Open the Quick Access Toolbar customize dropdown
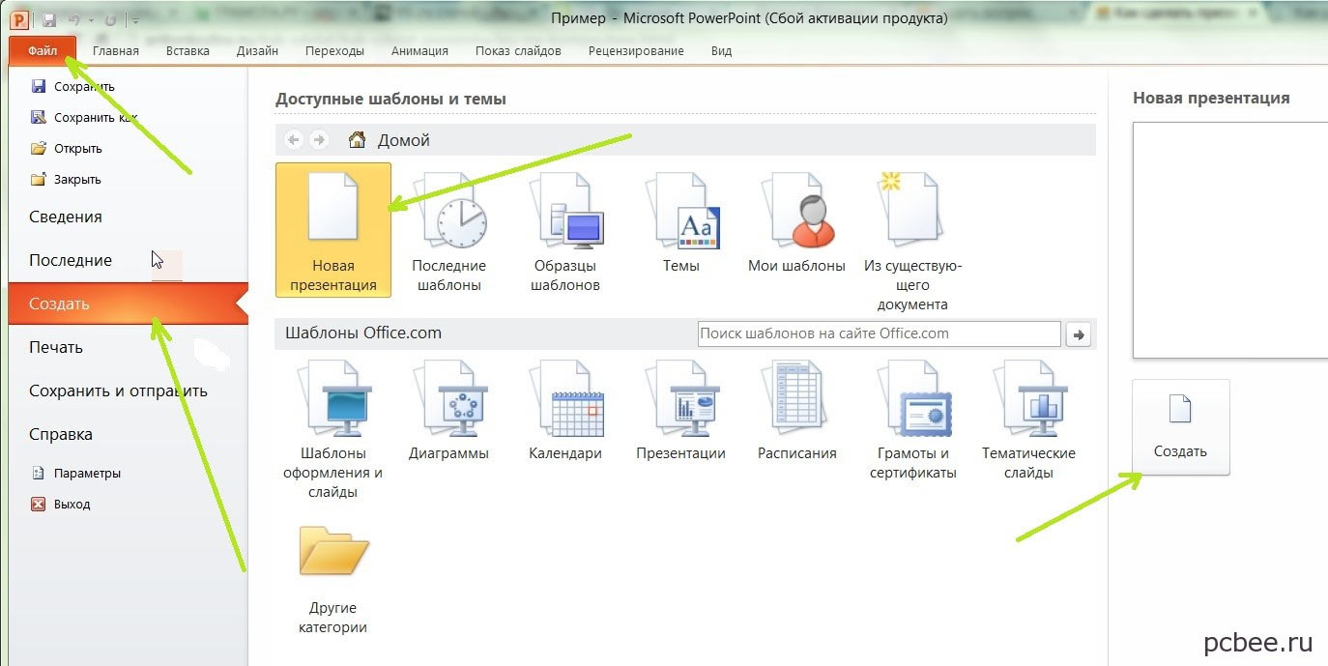This screenshot has width=1328, height=666. pyautogui.click(x=134, y=19)
